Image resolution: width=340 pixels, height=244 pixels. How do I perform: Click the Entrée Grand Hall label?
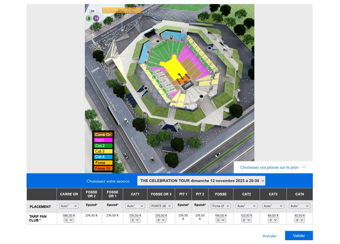click(x=122, y=10)
